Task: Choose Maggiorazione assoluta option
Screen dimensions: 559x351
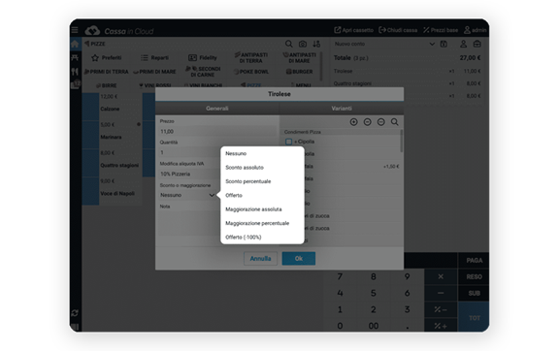Action: [x=253, y=209]
